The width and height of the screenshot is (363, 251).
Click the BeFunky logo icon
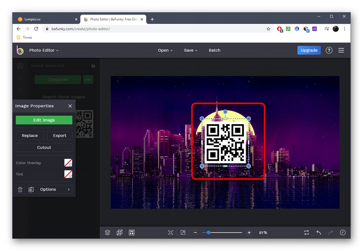20,50
